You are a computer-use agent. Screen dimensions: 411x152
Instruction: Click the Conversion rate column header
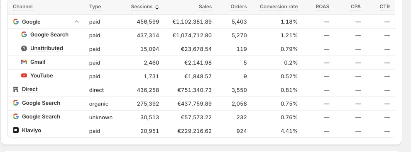coord(279,7)
